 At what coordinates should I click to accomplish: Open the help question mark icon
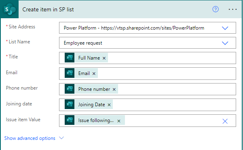click(x=216, y=9)
